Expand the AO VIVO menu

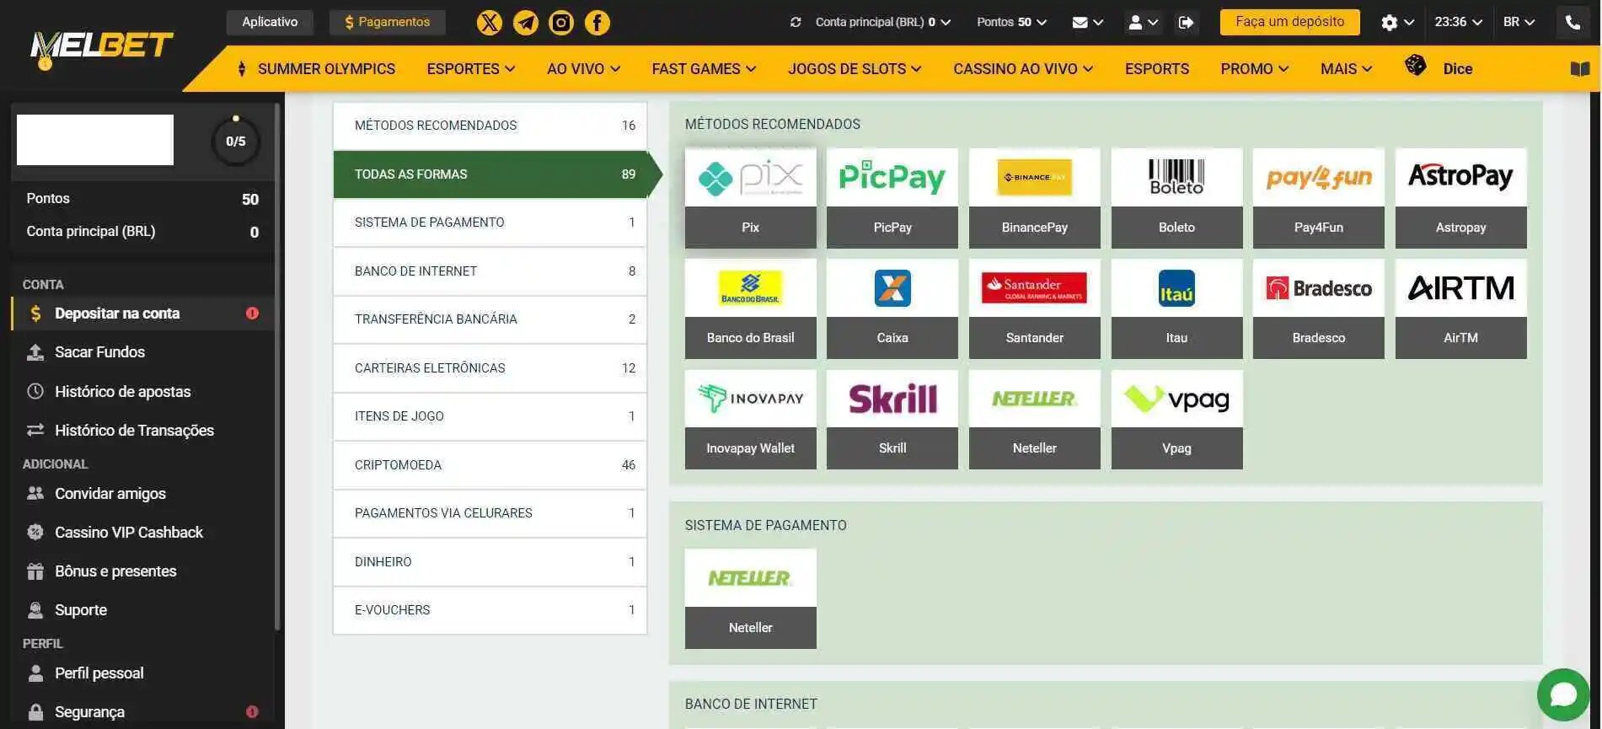click(583, 69)
